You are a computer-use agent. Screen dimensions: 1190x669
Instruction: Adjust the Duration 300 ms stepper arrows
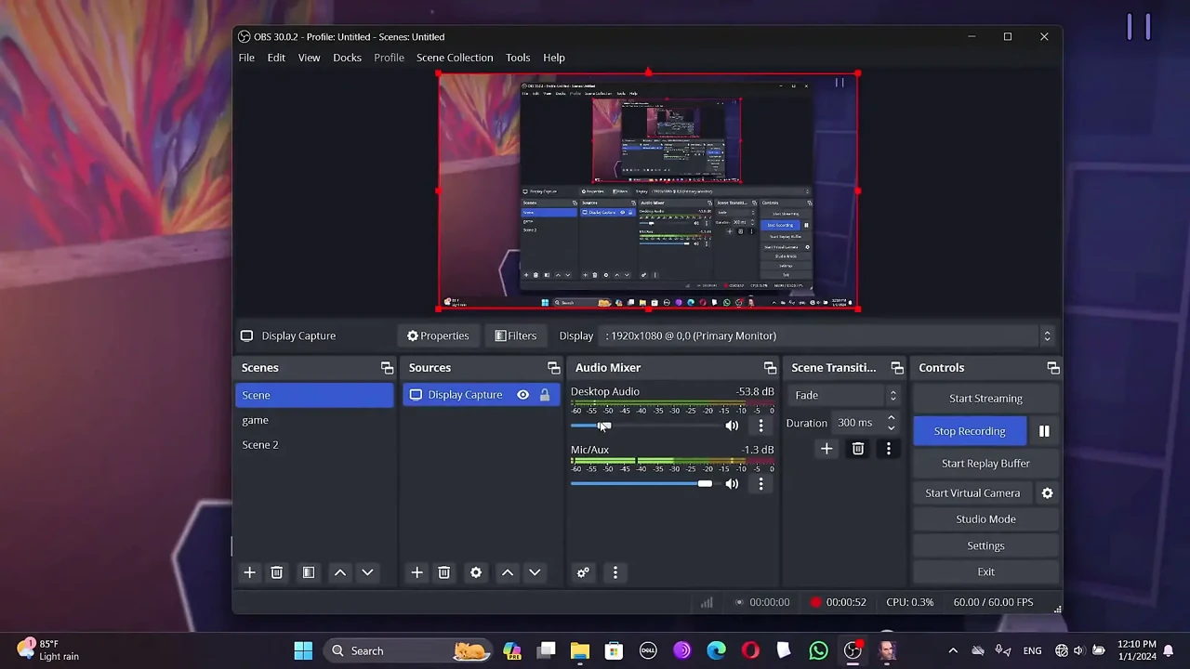(x=891, y=423)
